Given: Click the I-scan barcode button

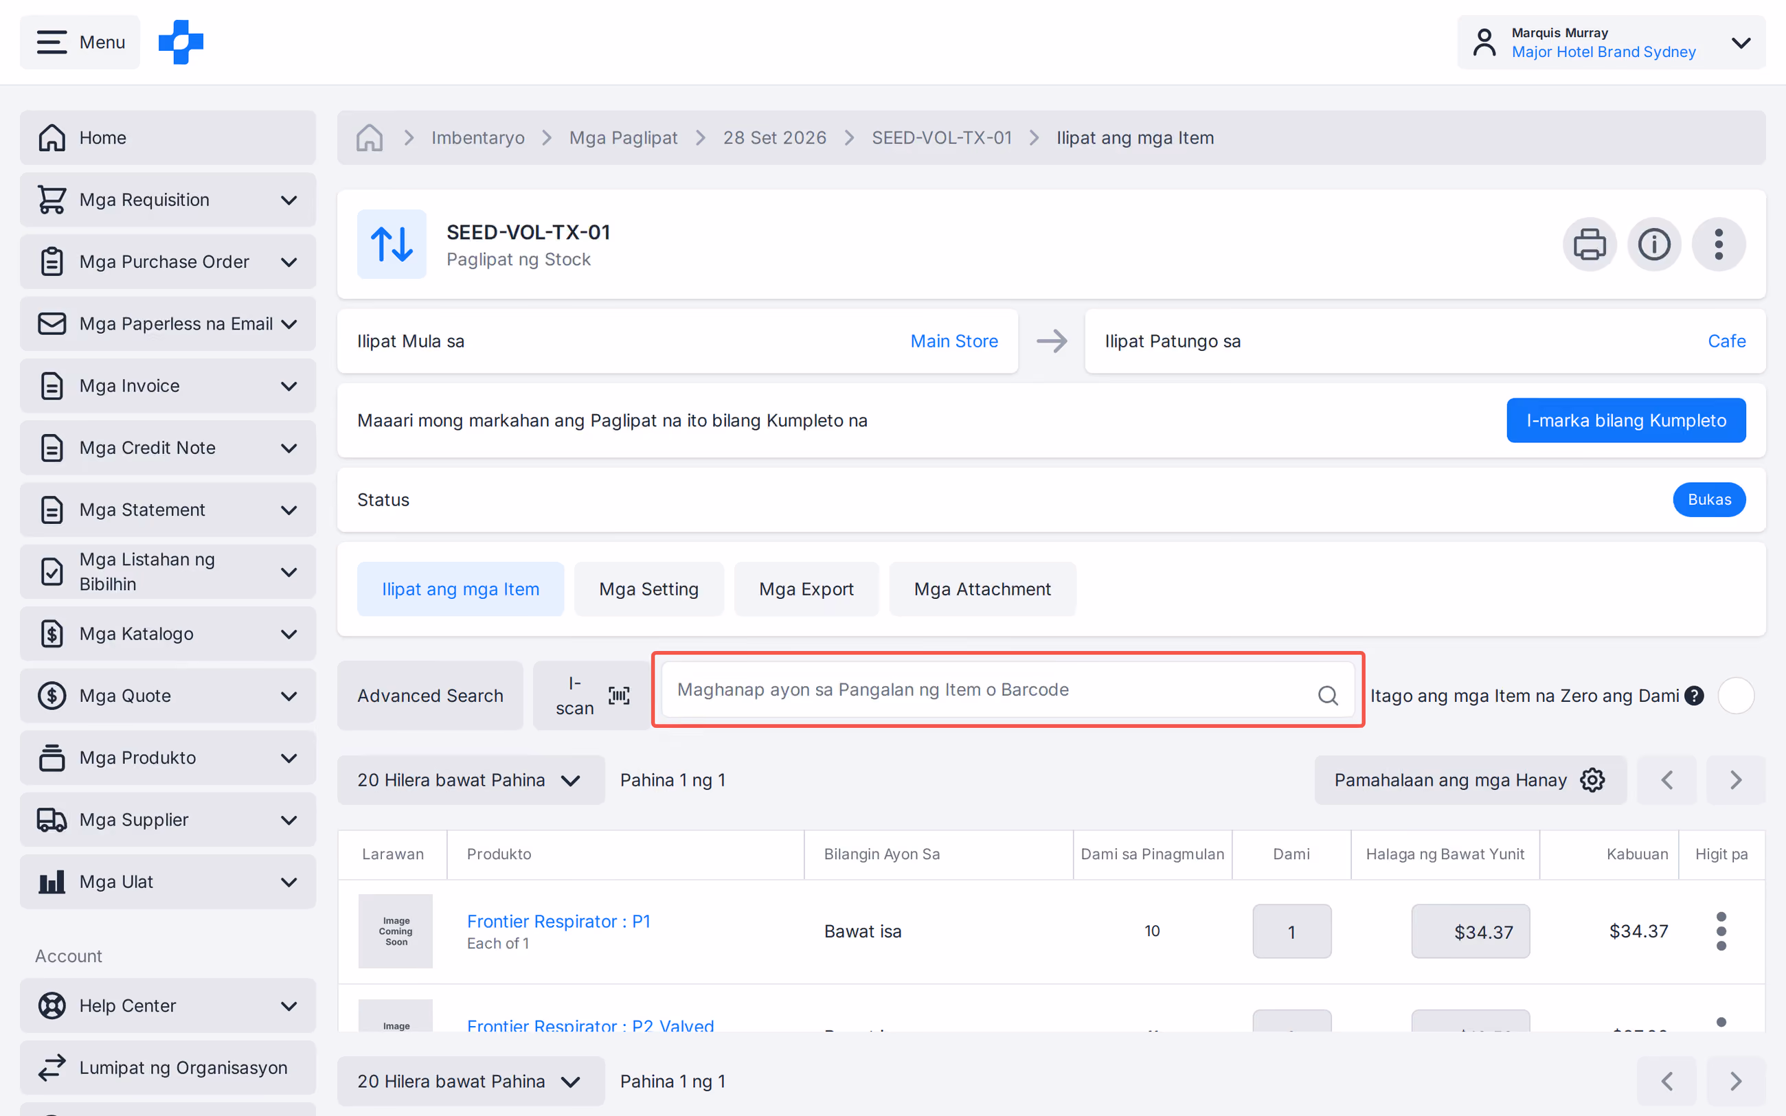Looking at the screenshot, I should click(x=592, y=695).
